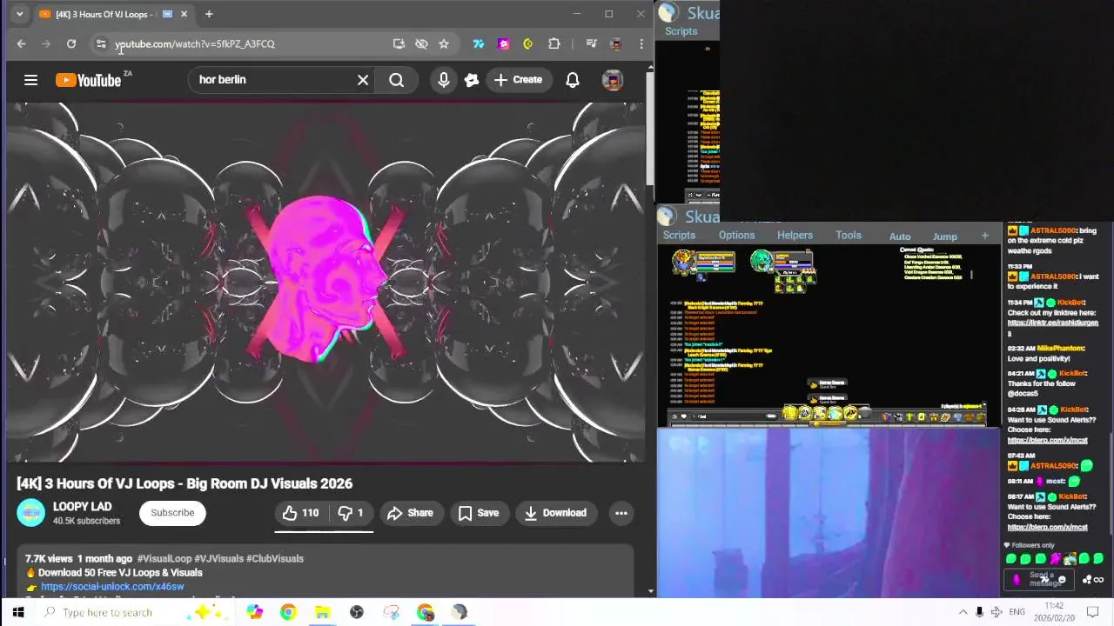Click the plus icon in Skua menu bar
Image resolution: width=1114 pixels, height=626 pixels.
(x=985, y=236)
